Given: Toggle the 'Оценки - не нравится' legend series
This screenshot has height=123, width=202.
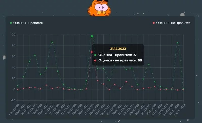Looking at the screenshot, I should (171, 23).
